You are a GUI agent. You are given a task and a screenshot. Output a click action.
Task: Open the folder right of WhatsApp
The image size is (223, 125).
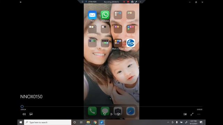[118, 15]
